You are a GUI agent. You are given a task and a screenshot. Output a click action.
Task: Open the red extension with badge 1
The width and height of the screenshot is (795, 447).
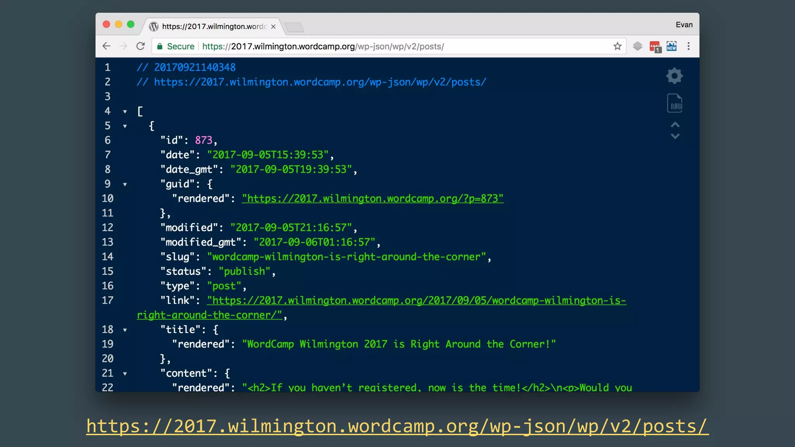[655, 47]
